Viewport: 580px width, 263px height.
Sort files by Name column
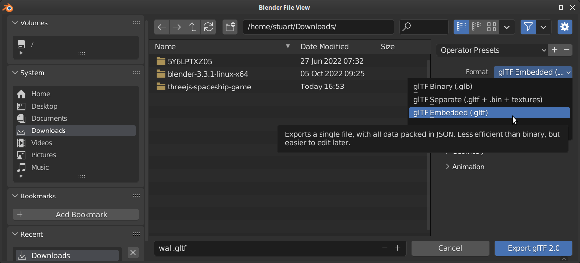pos(221,46)
